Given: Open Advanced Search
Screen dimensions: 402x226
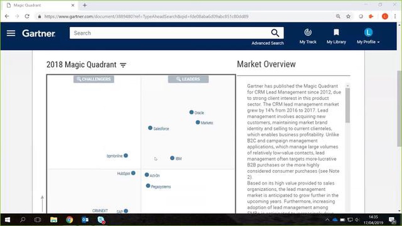Looking at the screenshot, I should (267, 43).
